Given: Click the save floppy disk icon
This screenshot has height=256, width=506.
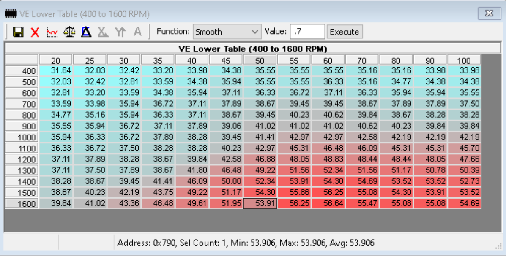Looking at the screenshot, I should point(18,32).
